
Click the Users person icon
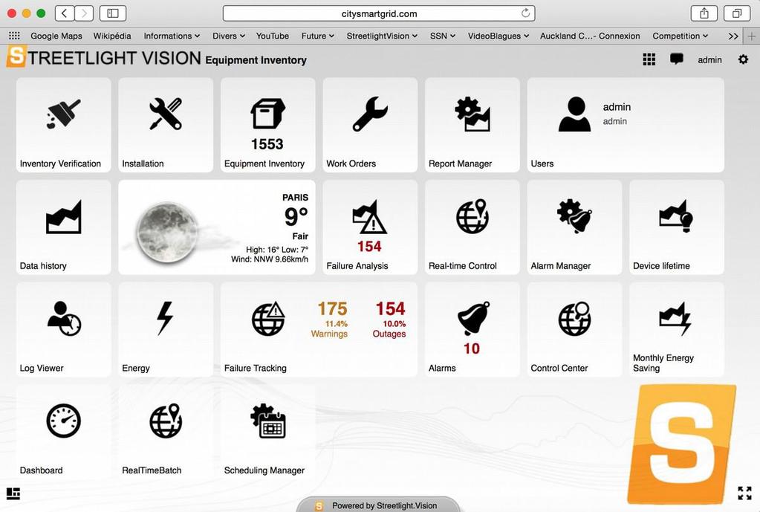(574, 114)
